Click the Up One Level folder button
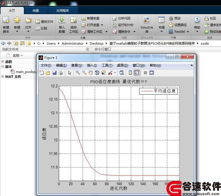The image size is (221, 196). 16,44
